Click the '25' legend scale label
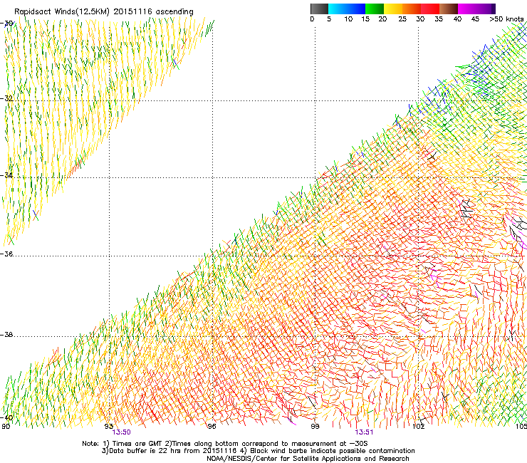The height and width of the screenshot is (463, 527). click(x=402, y=19)
